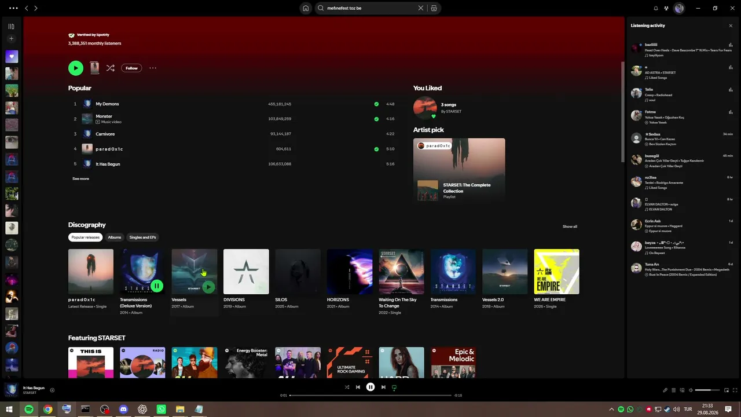
Task: Go forward with the right arrow
Action: [35, 8]
